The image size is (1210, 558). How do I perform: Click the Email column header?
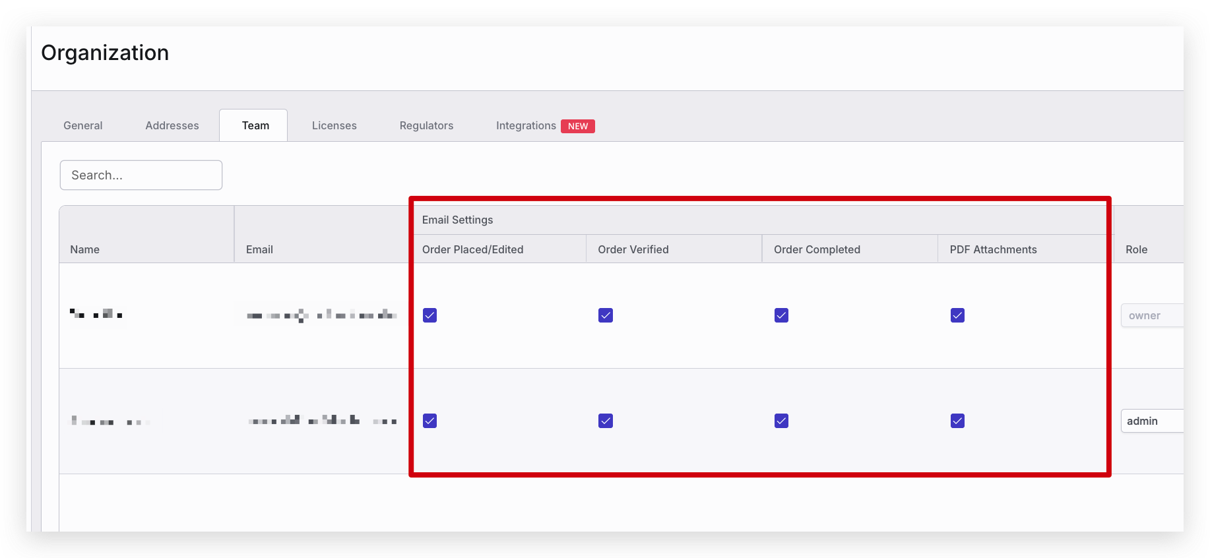point(259,249)
